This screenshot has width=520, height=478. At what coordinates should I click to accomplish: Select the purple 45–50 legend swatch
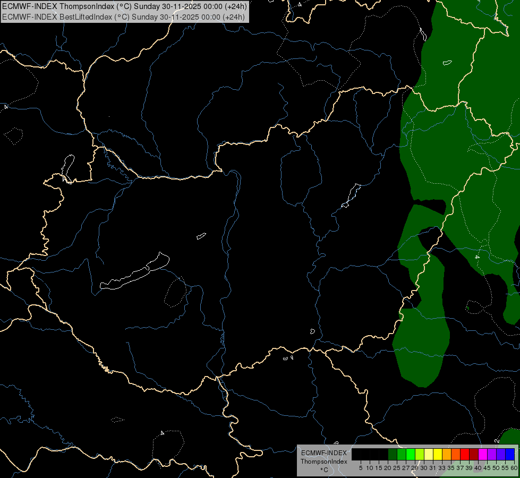[492, 454]
